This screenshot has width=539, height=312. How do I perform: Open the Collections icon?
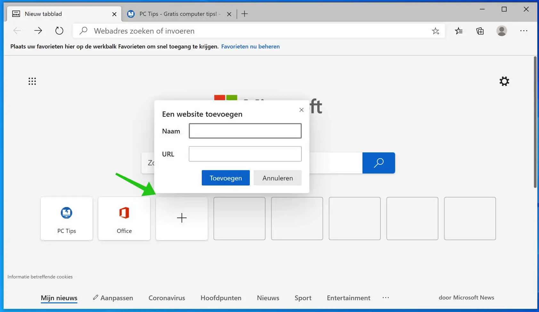(480, 31)
